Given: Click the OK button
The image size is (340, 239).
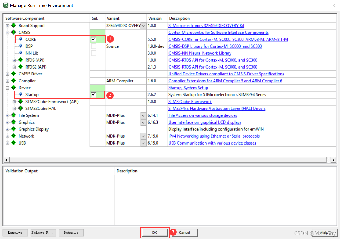Looking at the screenshot, I should coord(154,232).
